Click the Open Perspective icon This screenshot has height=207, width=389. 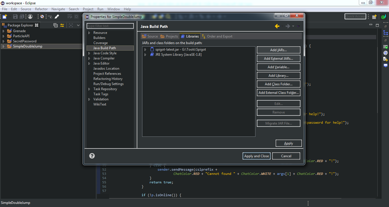coord(374,17)
